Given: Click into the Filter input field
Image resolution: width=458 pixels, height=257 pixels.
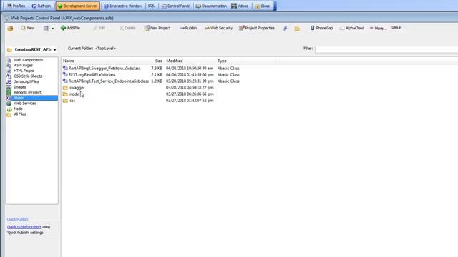Looking at the screenshot, I should (386, 49).
